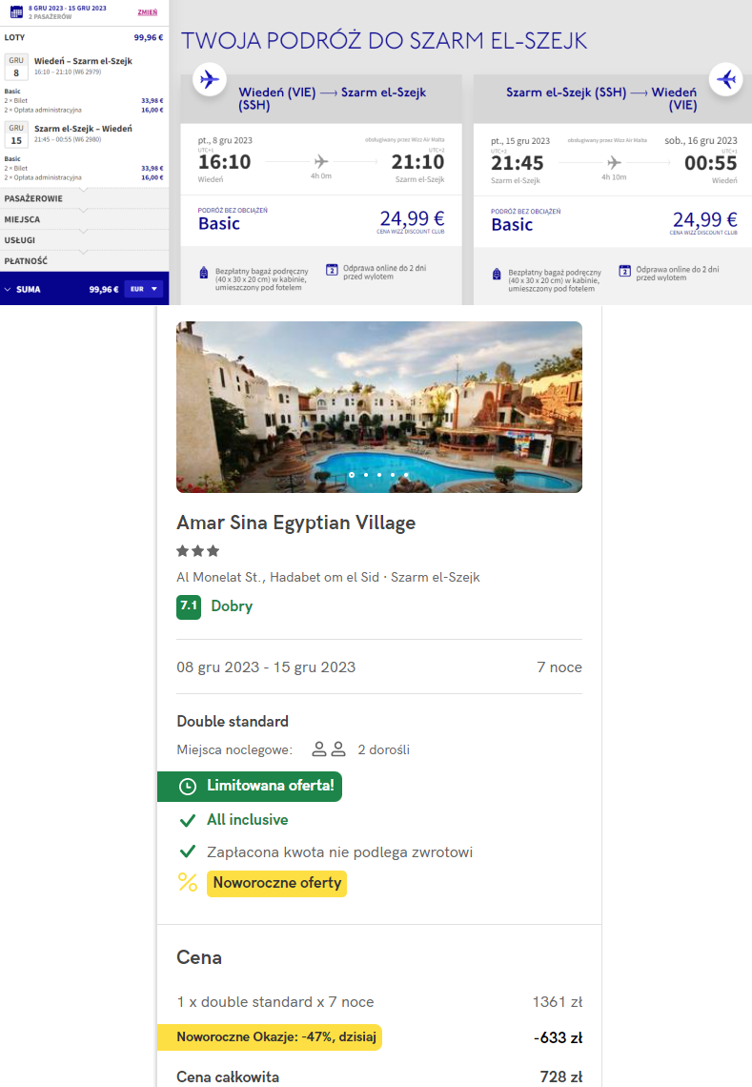Expand the PASAŻEROWIE section
This screenshot has width=752, height=1087.
[84, 198]
